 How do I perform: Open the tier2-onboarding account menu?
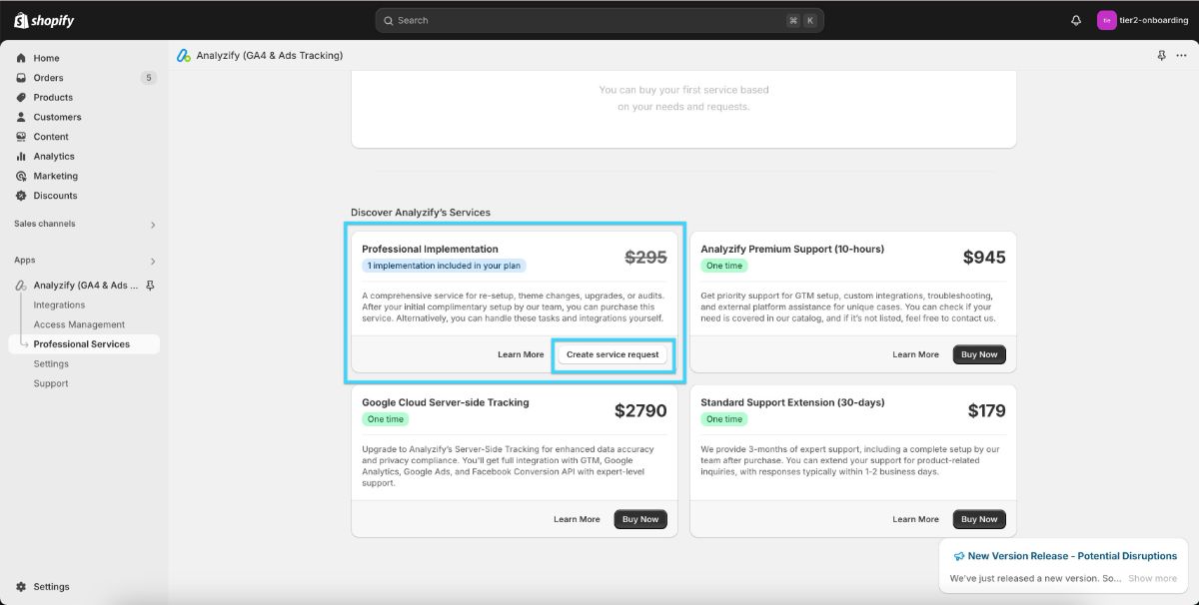[1141, 20]
